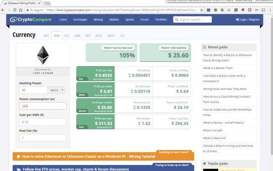Open What is Scrypt guide

pos(213,130)
